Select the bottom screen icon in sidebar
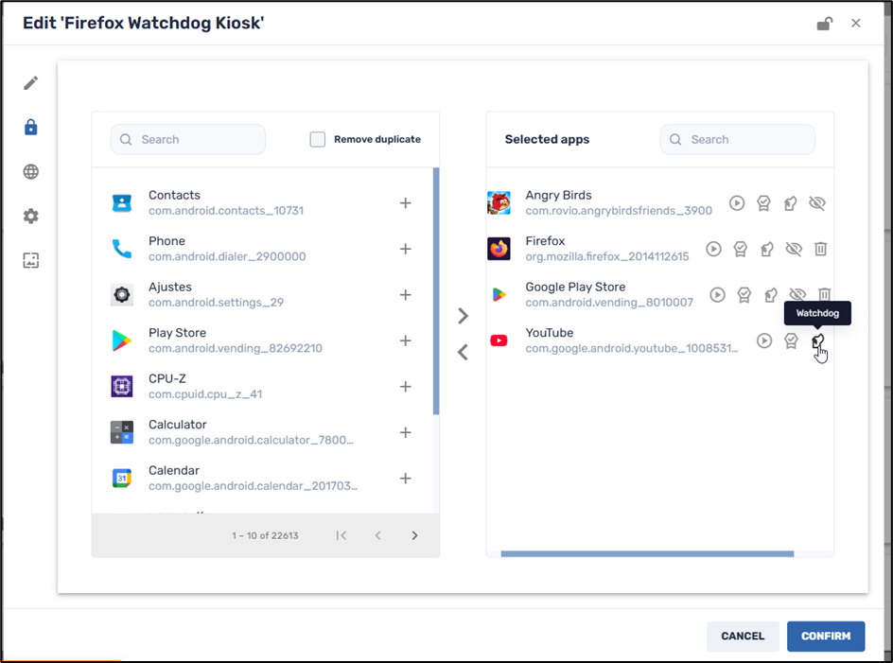Screen dimensions: 893x663 click(x=29, y=260)
